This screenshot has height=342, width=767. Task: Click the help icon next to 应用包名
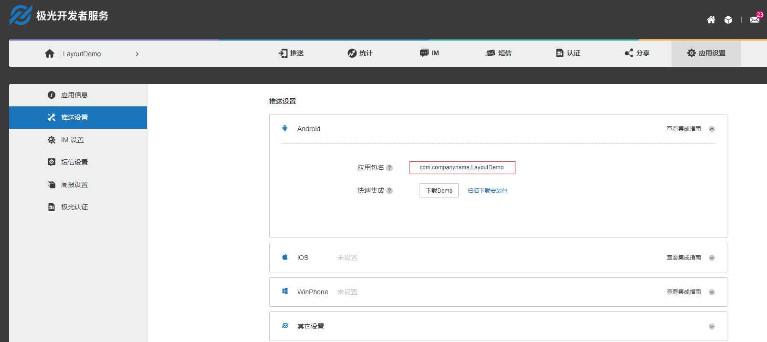[389, 168]
